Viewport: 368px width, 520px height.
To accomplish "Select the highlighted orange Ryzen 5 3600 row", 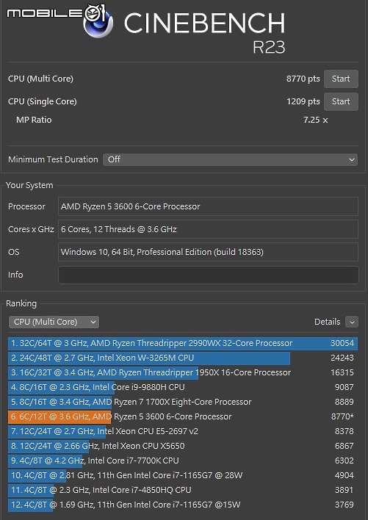I will coord(183,416).
